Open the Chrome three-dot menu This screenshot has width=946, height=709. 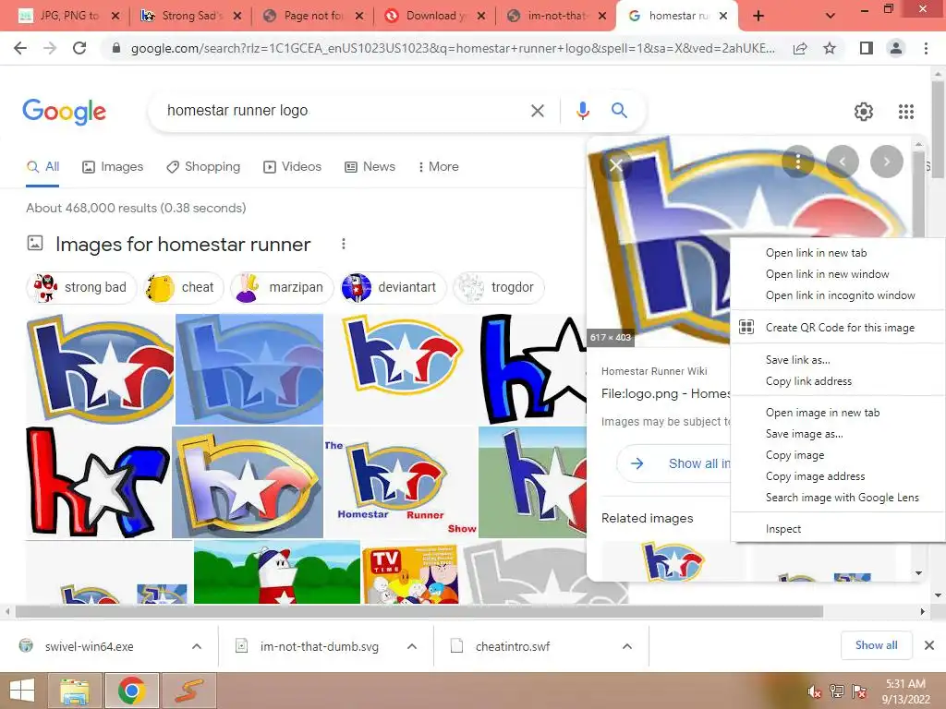pyautogui.click(x=926, y=48)
